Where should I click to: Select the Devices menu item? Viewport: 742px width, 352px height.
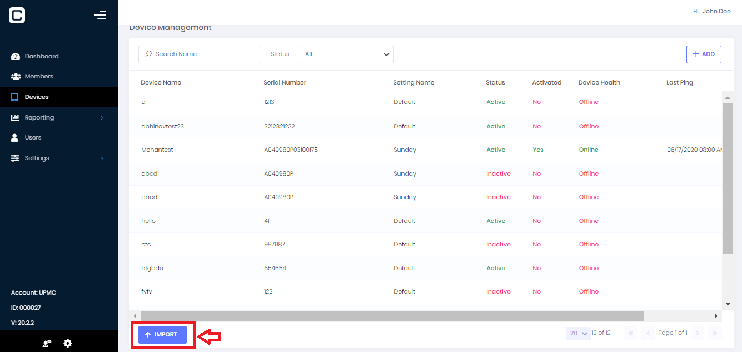[59, 97]
